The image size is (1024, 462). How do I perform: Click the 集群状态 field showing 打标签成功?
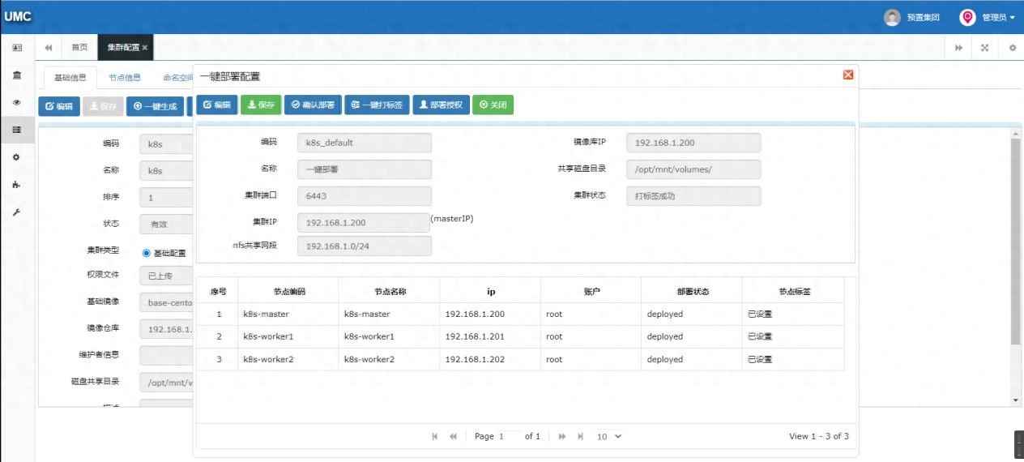click(x=694, y=196)
